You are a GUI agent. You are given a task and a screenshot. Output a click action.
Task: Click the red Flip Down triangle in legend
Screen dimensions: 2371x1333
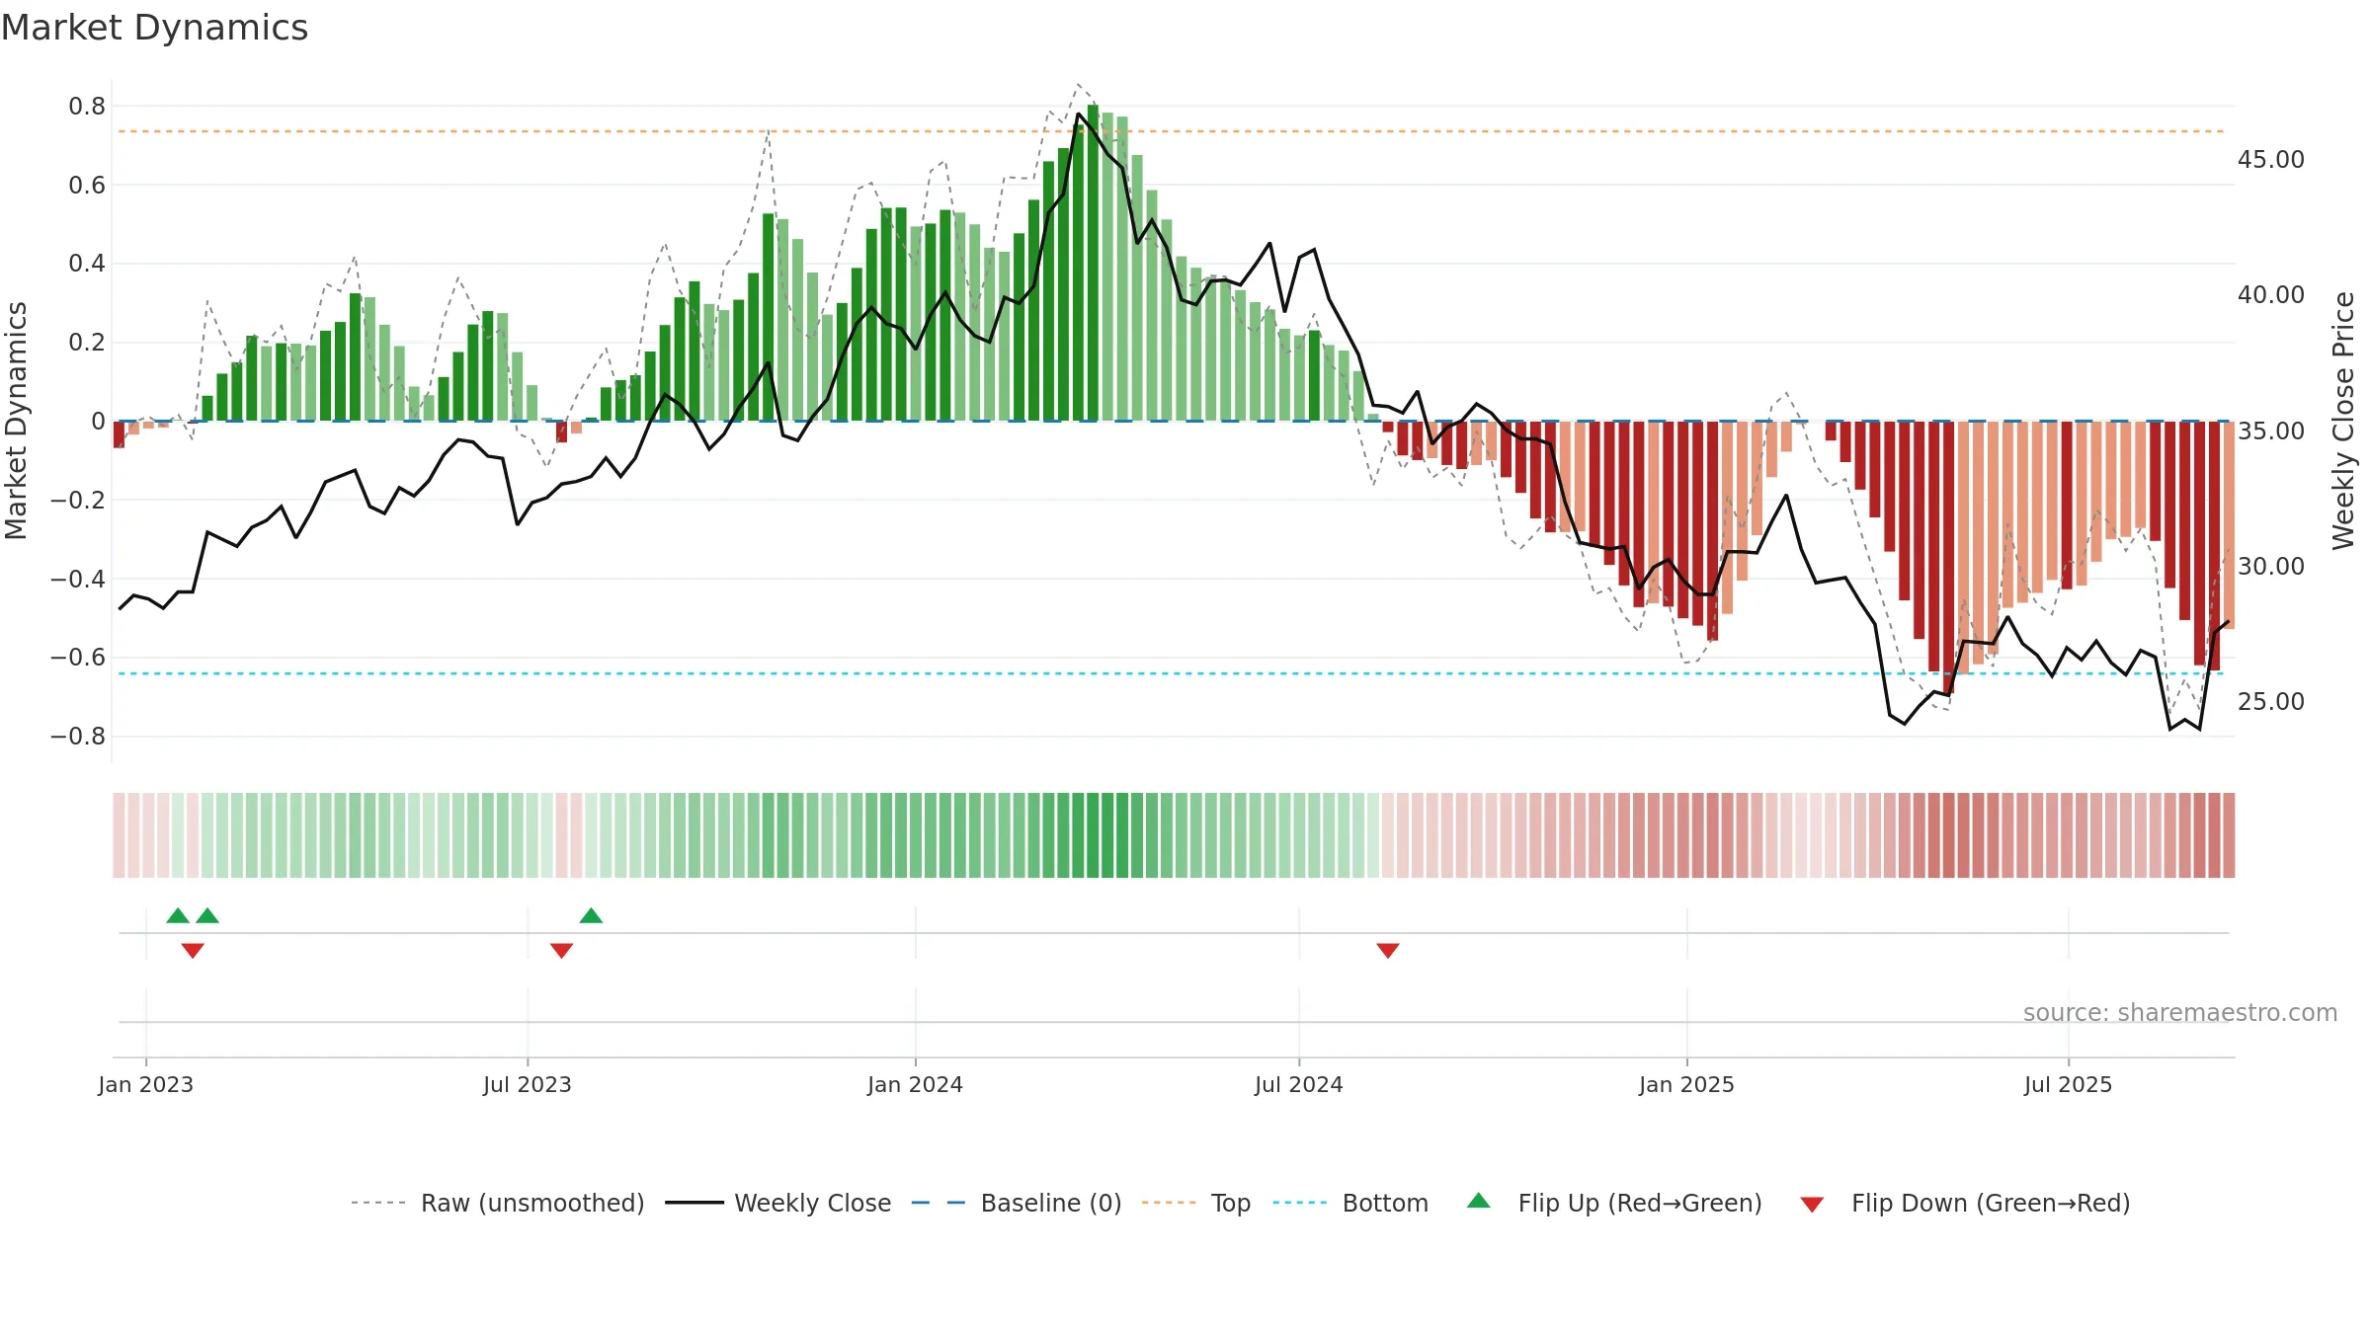click(x=1812, y=1205)
